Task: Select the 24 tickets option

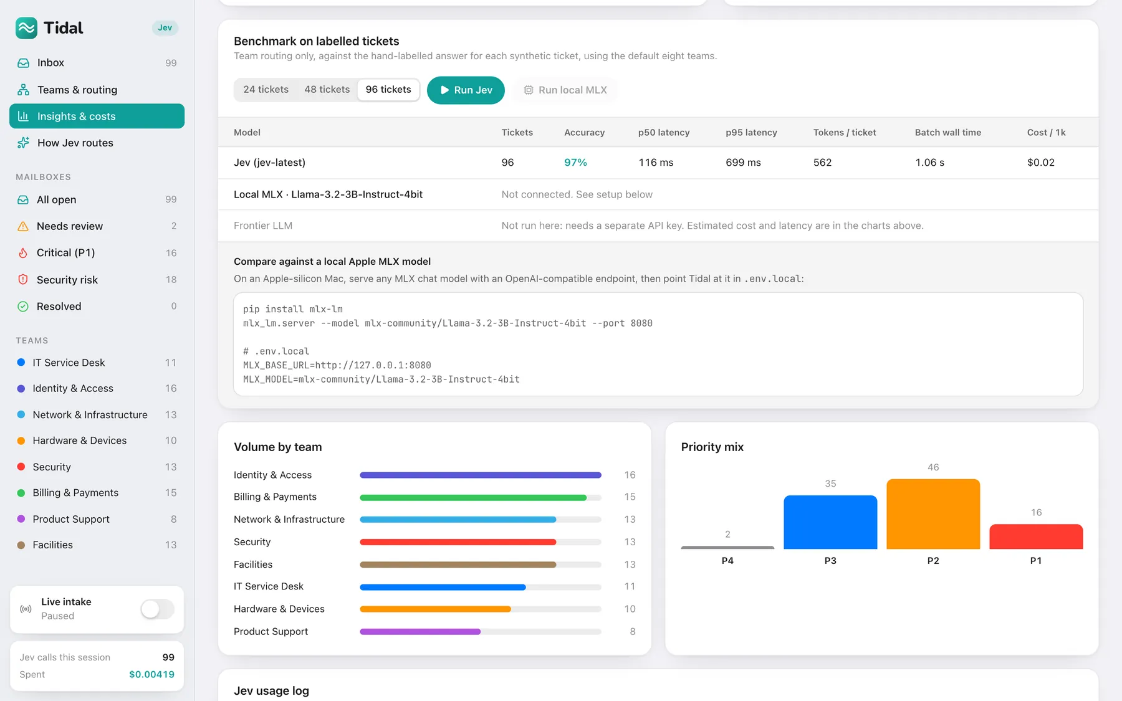Action: coord(266,90)
